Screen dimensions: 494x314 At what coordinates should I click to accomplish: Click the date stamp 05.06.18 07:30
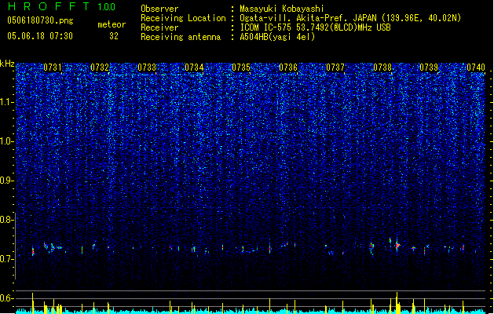[40, 36]
